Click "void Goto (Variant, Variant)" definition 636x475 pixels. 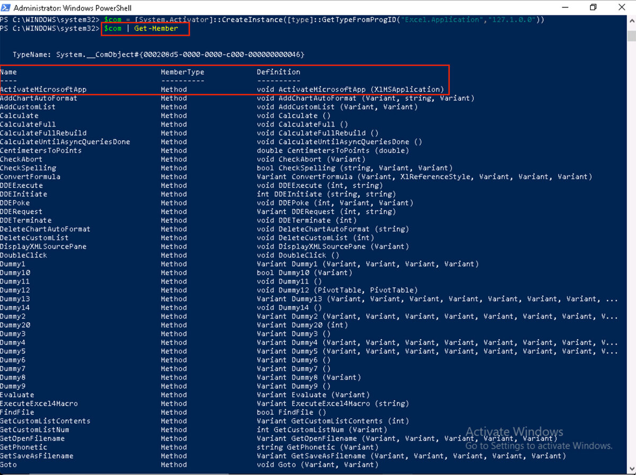317,465
